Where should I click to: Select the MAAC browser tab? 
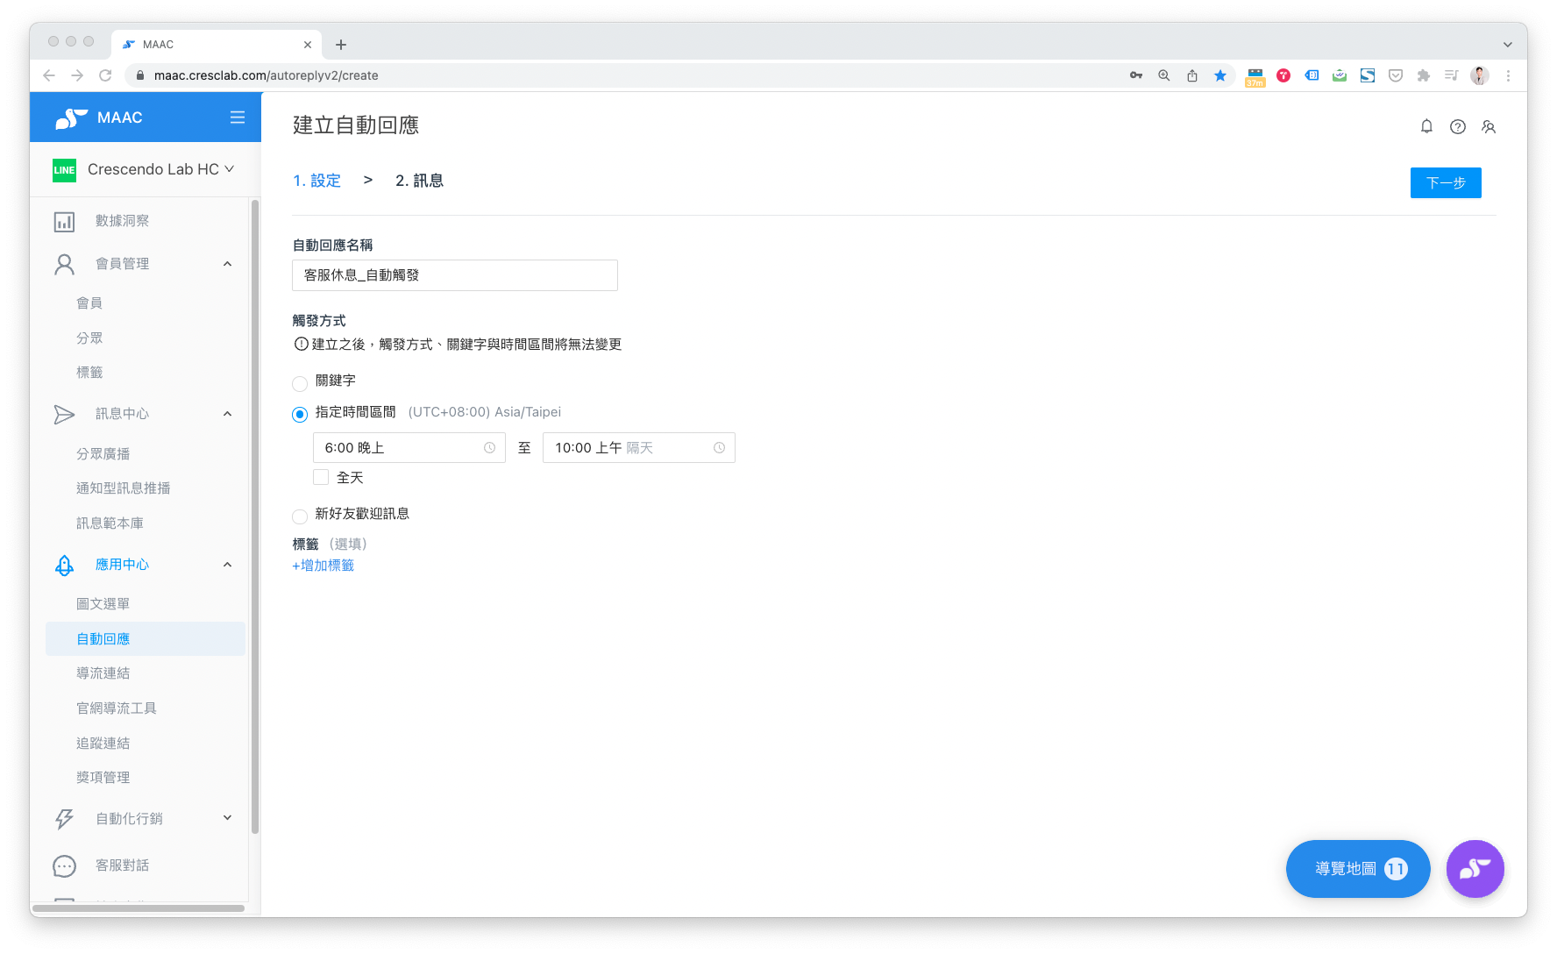[217, 45]
